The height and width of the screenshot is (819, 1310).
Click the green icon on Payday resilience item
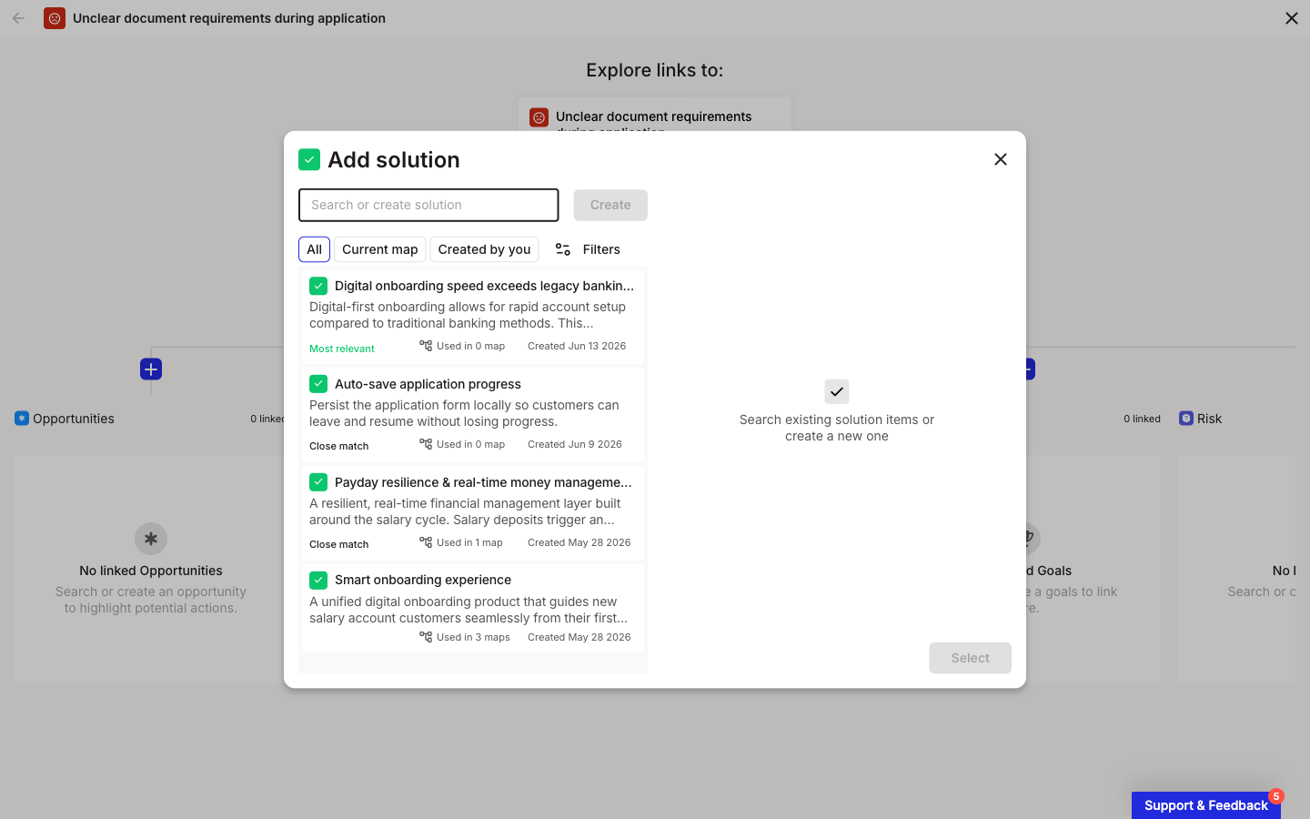(318, 482)
